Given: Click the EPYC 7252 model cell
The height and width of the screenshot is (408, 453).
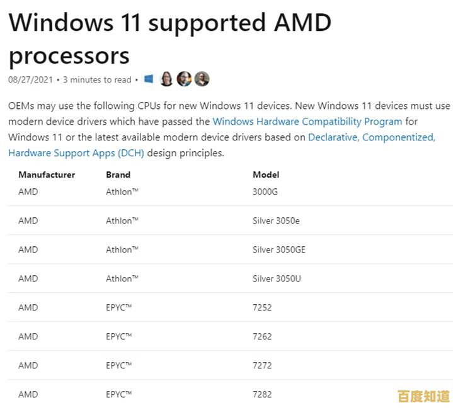Looking at the screenshot, I should (x=262, y=307).
